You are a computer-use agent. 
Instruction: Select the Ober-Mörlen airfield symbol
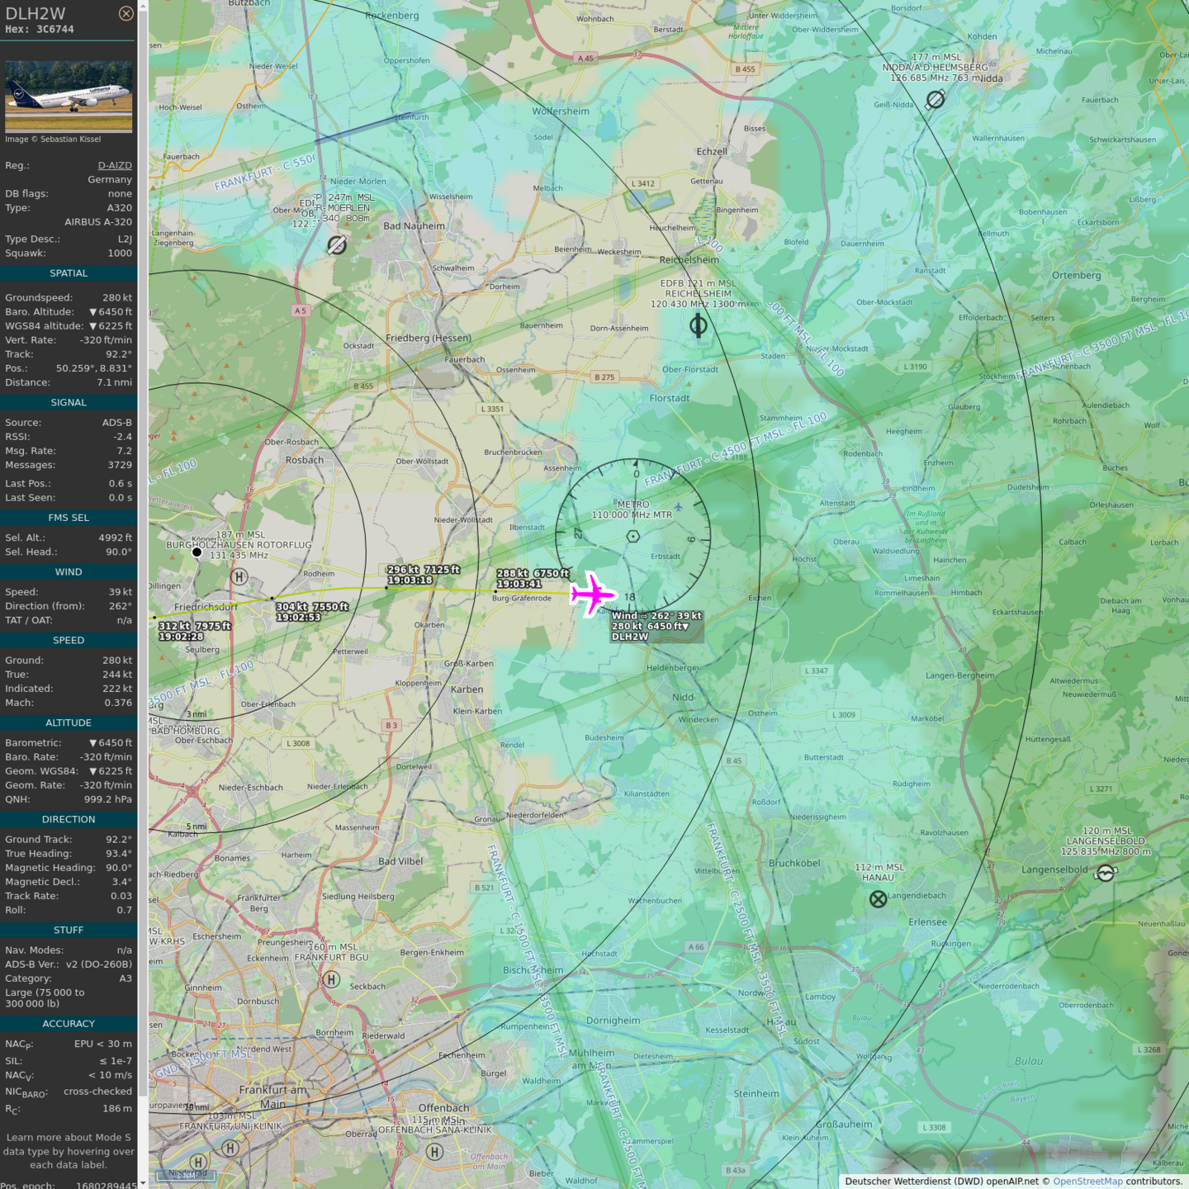tap(336, 245)
